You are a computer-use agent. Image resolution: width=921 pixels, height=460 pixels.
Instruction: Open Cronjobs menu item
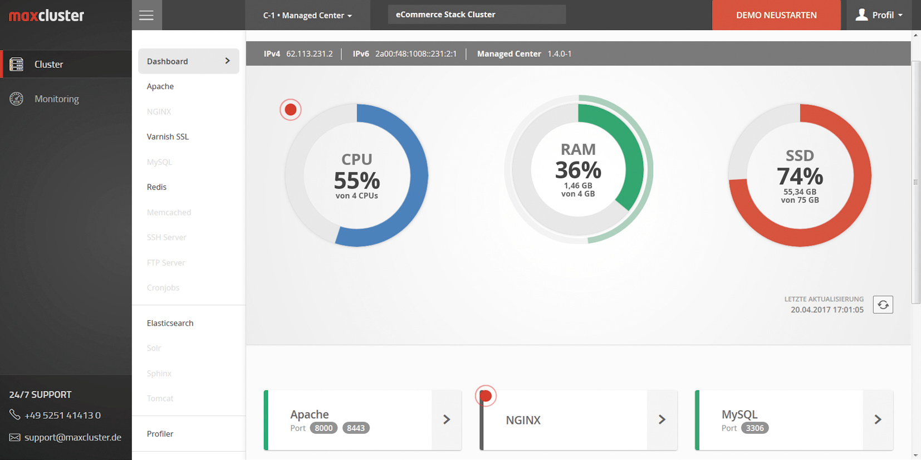pyautogui.click(x=163, y=288)
